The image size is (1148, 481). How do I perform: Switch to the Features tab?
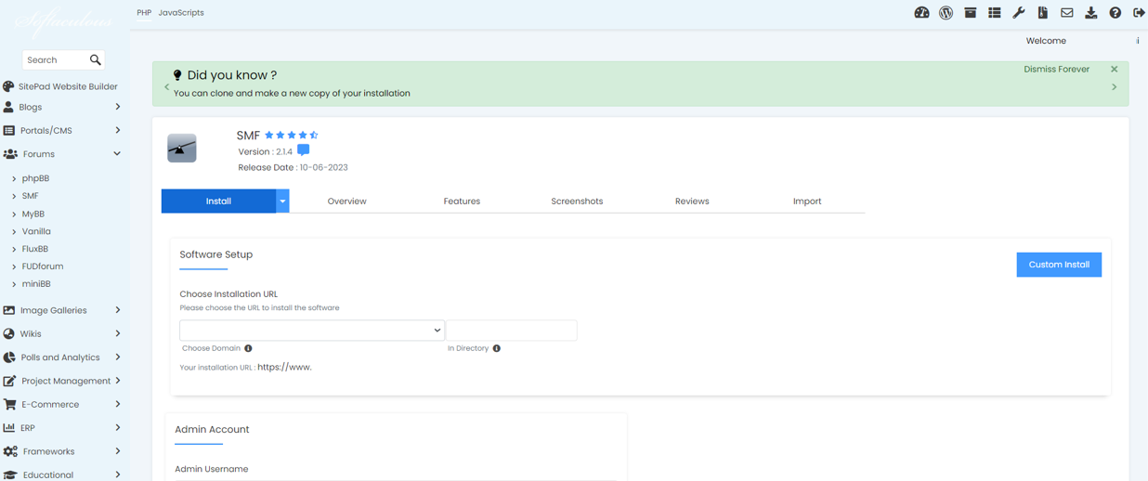[x=462, y=201]
